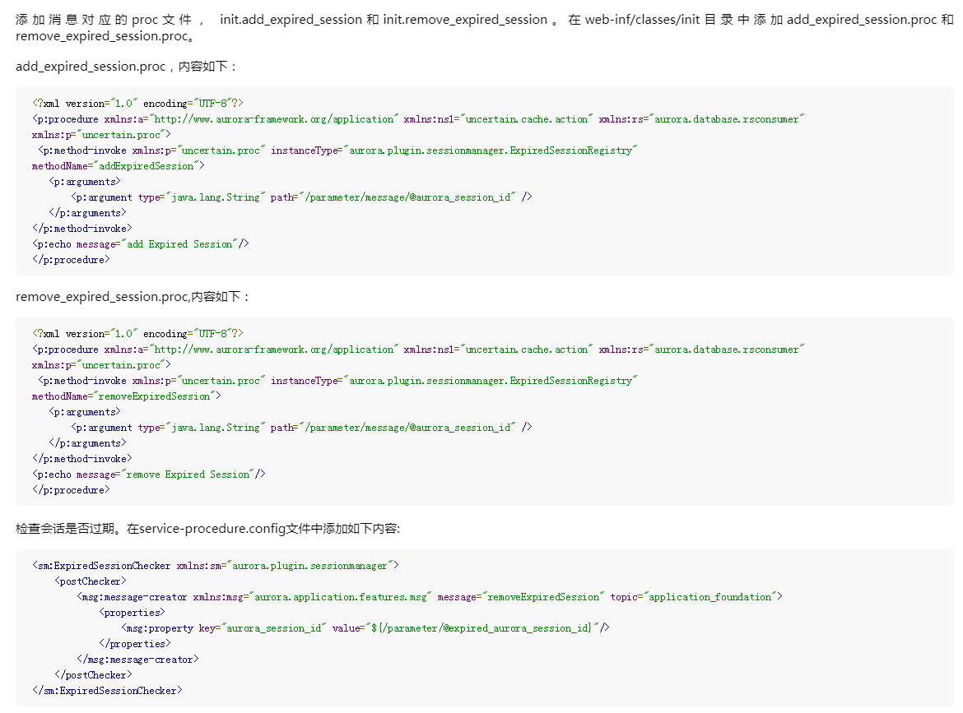
Task: Click the opening <properties> tag in third block
Action: [x=132, y=613]
